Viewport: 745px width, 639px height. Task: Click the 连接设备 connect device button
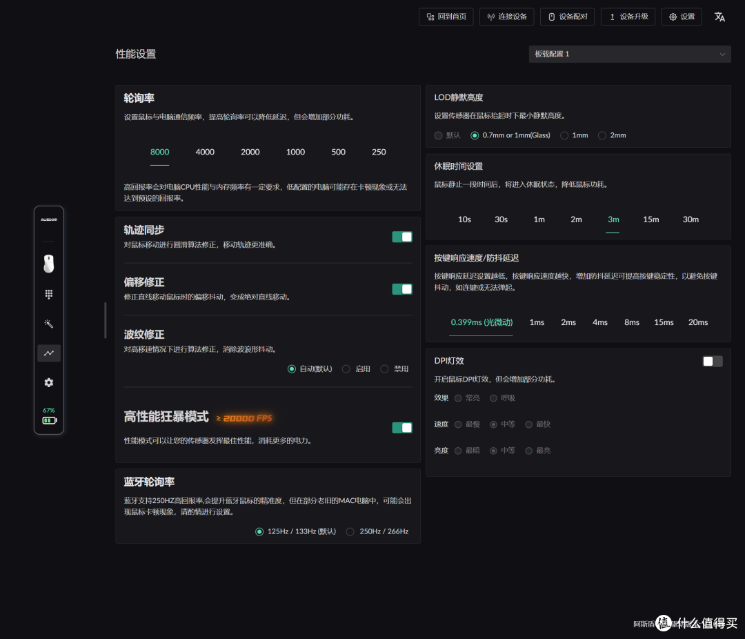click(x=506, y=17)
